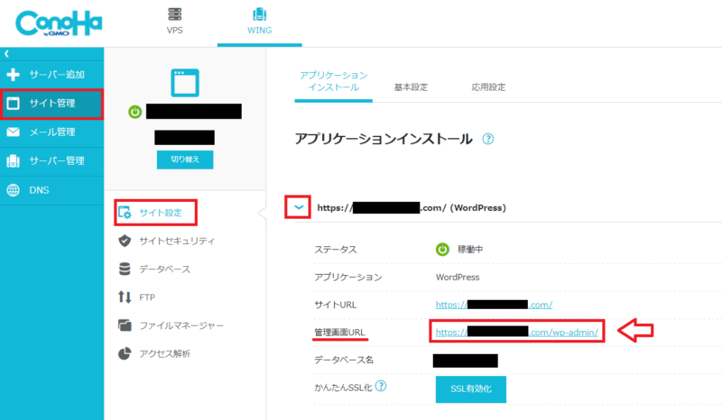Click the help icon next to アプリケーションインストール heading
This screenshot has height=420, width=722.
(x=488, y=139)
